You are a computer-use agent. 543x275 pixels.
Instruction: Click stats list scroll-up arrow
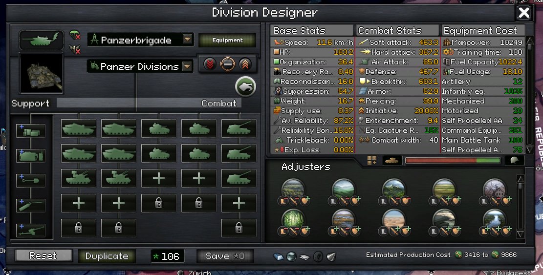(x=530, y=40)
